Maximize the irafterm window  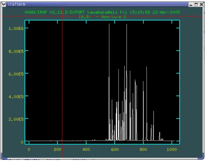196,5
